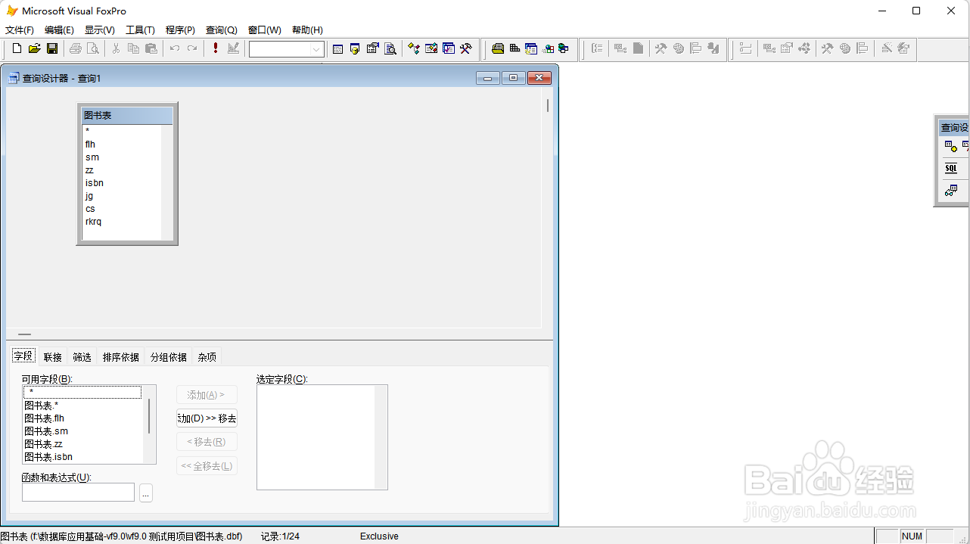Open the Command Window icon
The width and height of the screenshot is (970, 544).
[x=337, y=48]
